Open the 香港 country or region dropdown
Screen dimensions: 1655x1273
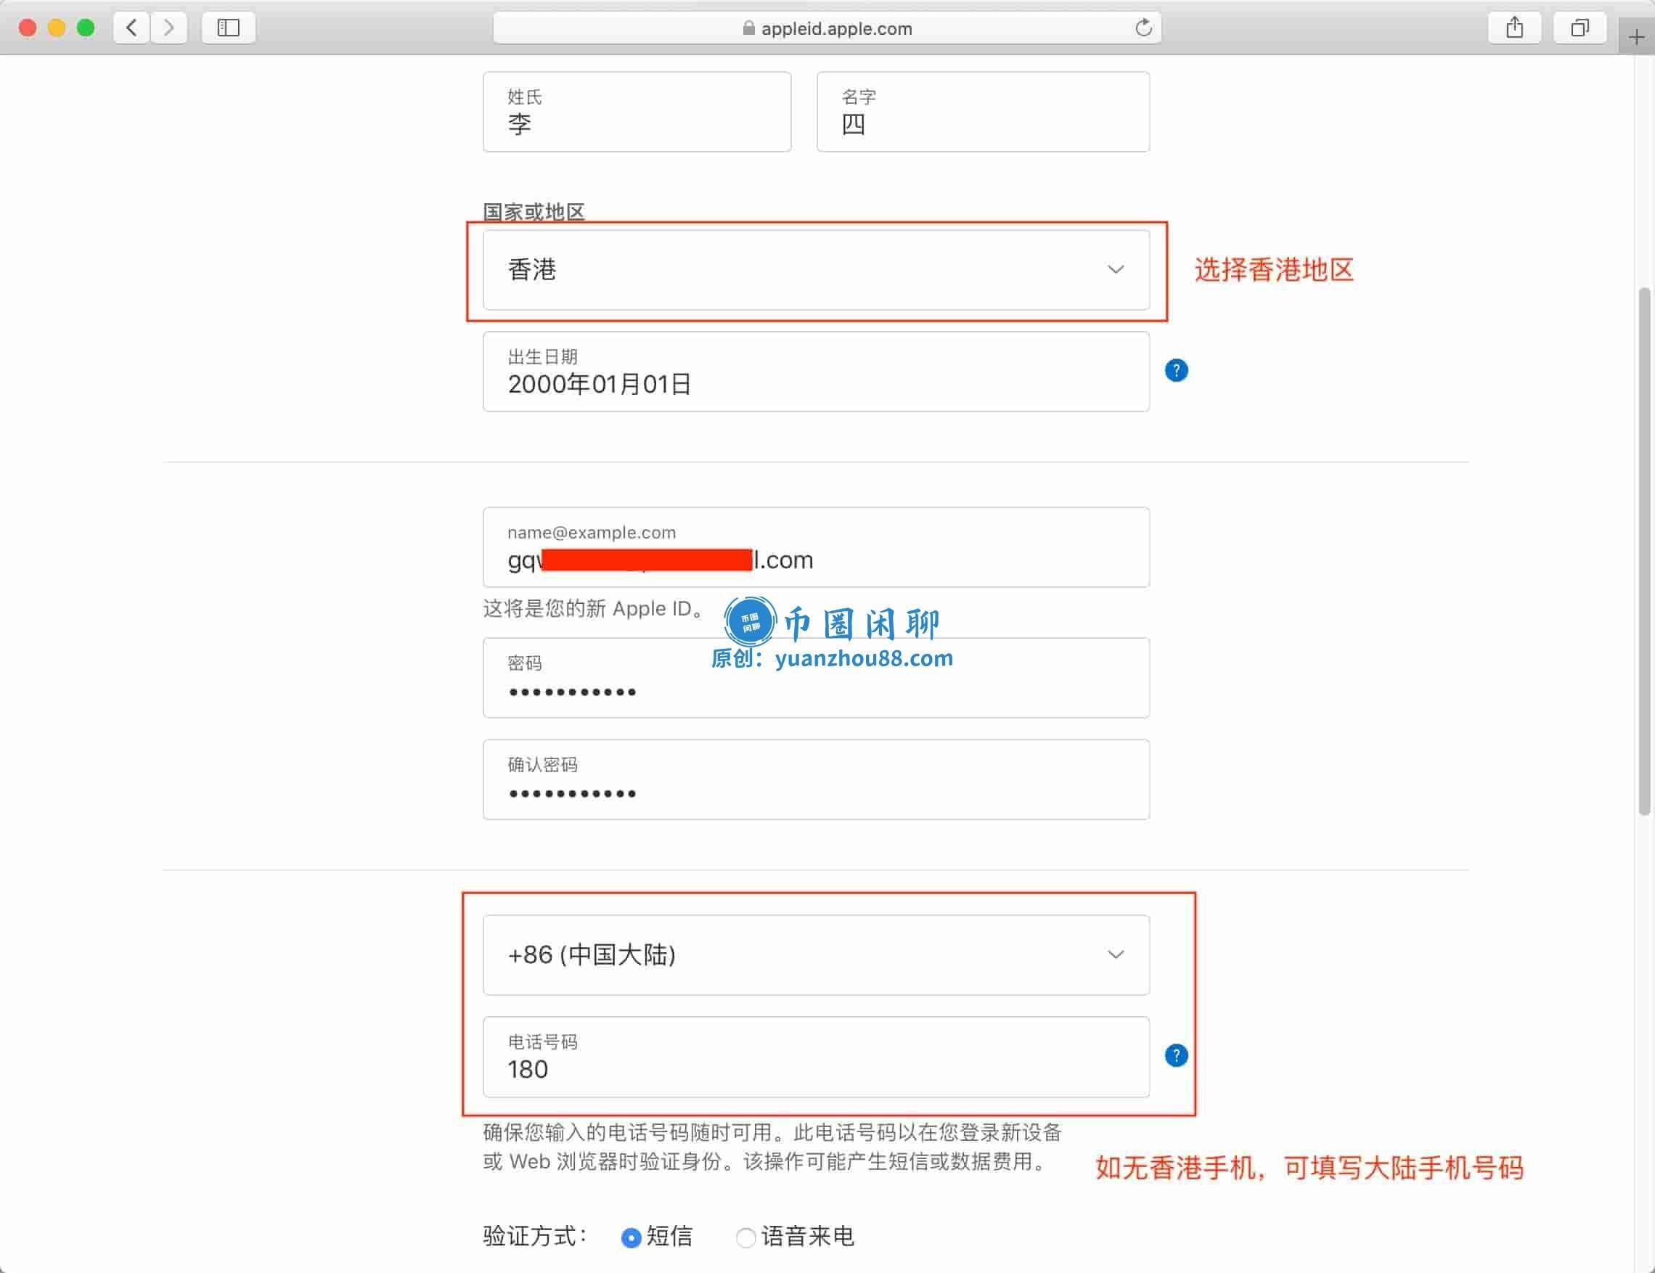[x=816, y=270]
